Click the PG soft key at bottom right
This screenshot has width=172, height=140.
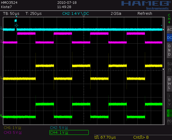(x=169, y=121)
